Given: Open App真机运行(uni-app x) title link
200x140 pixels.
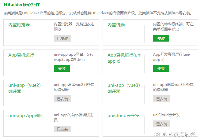Looking at the screenshot, I should 125,58.
